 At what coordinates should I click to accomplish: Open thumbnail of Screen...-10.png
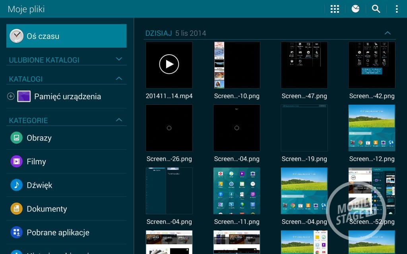tap(237, 65)
